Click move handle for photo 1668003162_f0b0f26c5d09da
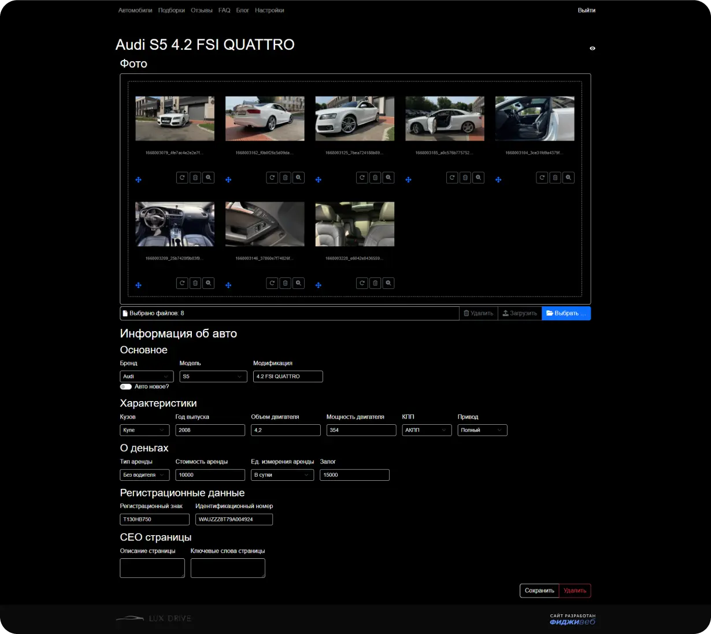Viewport: 711px width, 634px height. click(228, 180)
